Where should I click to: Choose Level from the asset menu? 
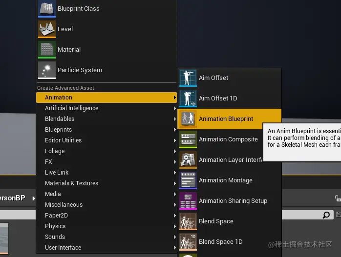tap(107, 29)
